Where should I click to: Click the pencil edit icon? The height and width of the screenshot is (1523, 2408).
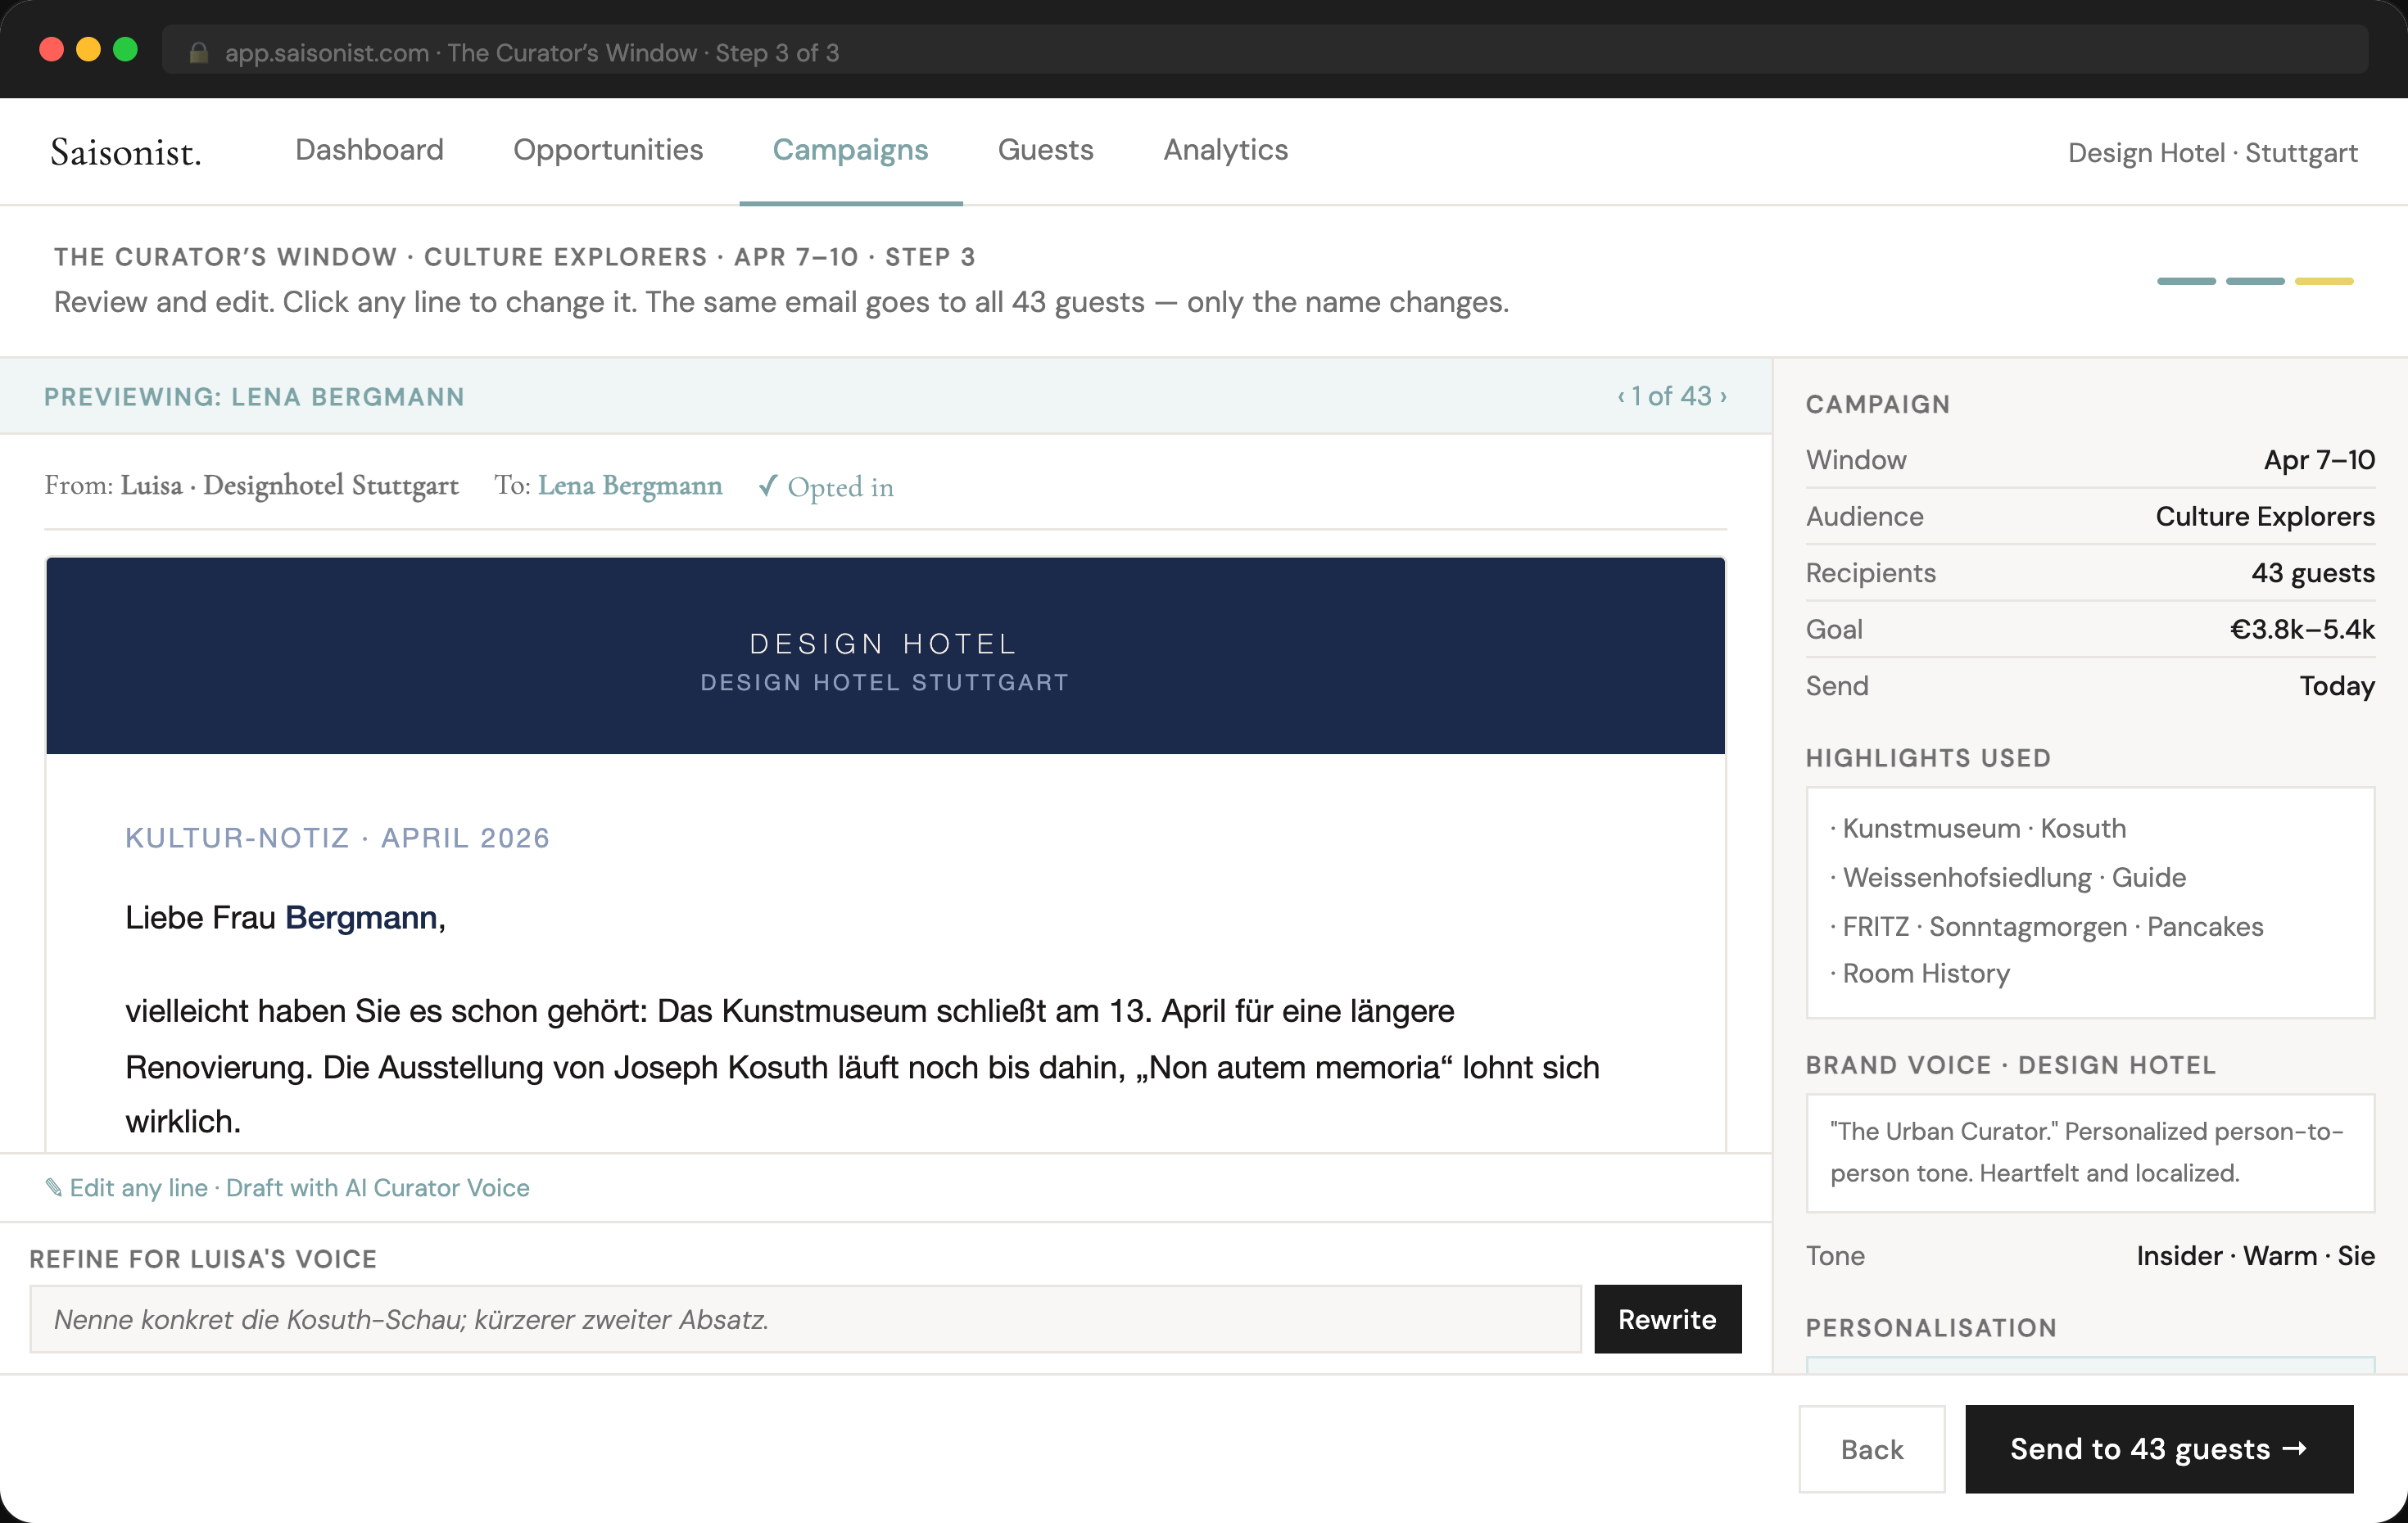[54, 1187]
